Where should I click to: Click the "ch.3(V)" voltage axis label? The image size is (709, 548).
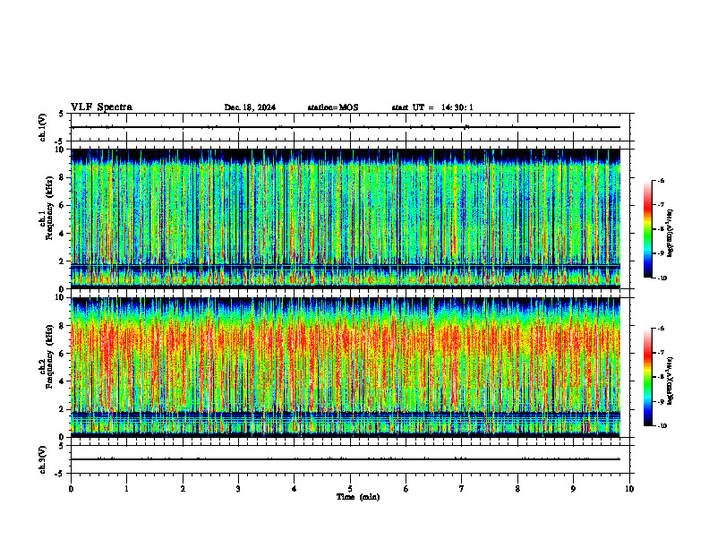click(42, 459)
